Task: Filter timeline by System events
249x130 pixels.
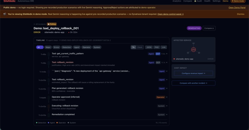Action: (97, 47)
